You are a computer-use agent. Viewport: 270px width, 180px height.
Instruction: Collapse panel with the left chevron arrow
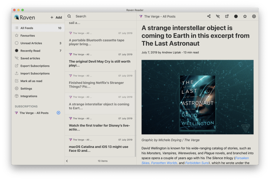pos(67,161)
